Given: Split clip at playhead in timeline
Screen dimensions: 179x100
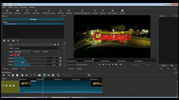Looking at the screenshot, I should [39, 75].
